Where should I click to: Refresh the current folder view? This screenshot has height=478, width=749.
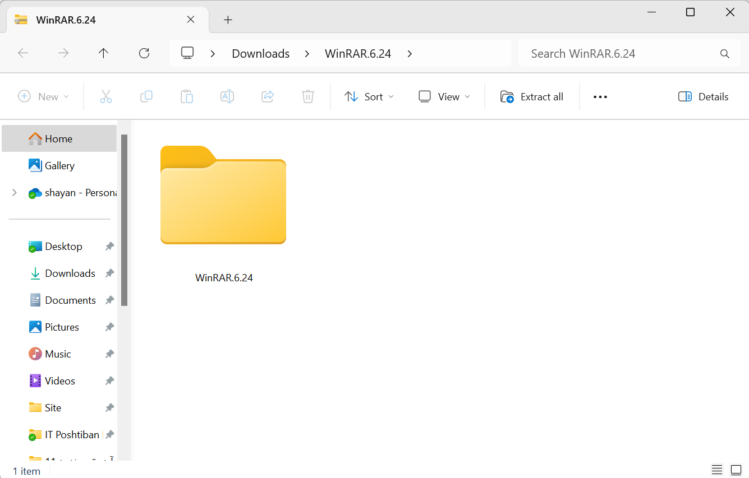(144, 53)
